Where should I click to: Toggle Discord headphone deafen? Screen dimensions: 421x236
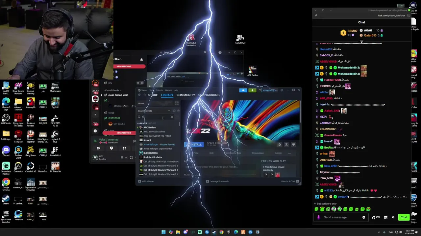131,158
